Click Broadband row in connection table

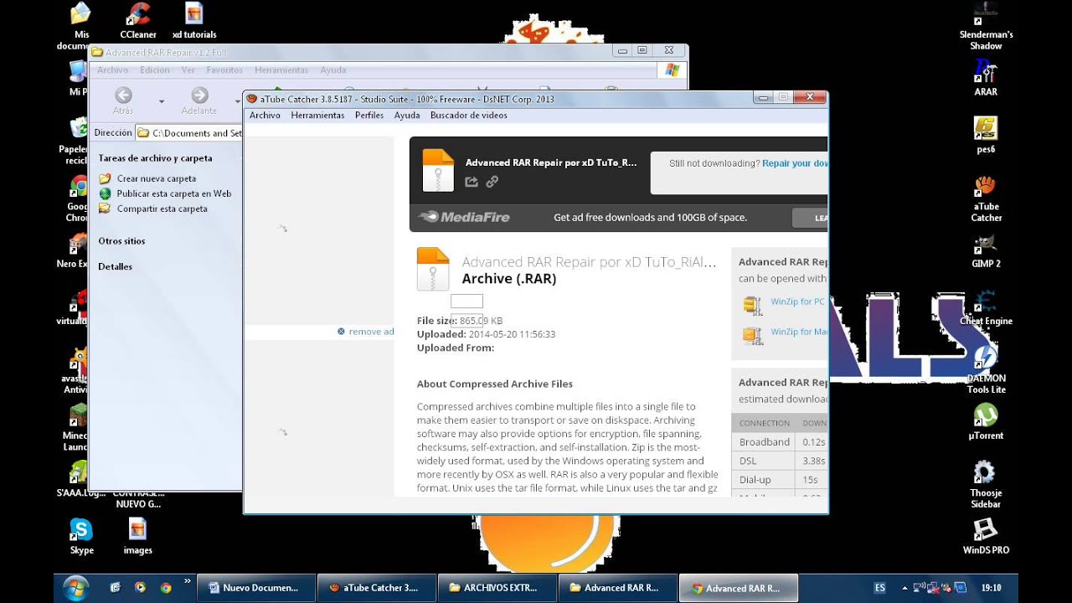click(x=780, y=441)
